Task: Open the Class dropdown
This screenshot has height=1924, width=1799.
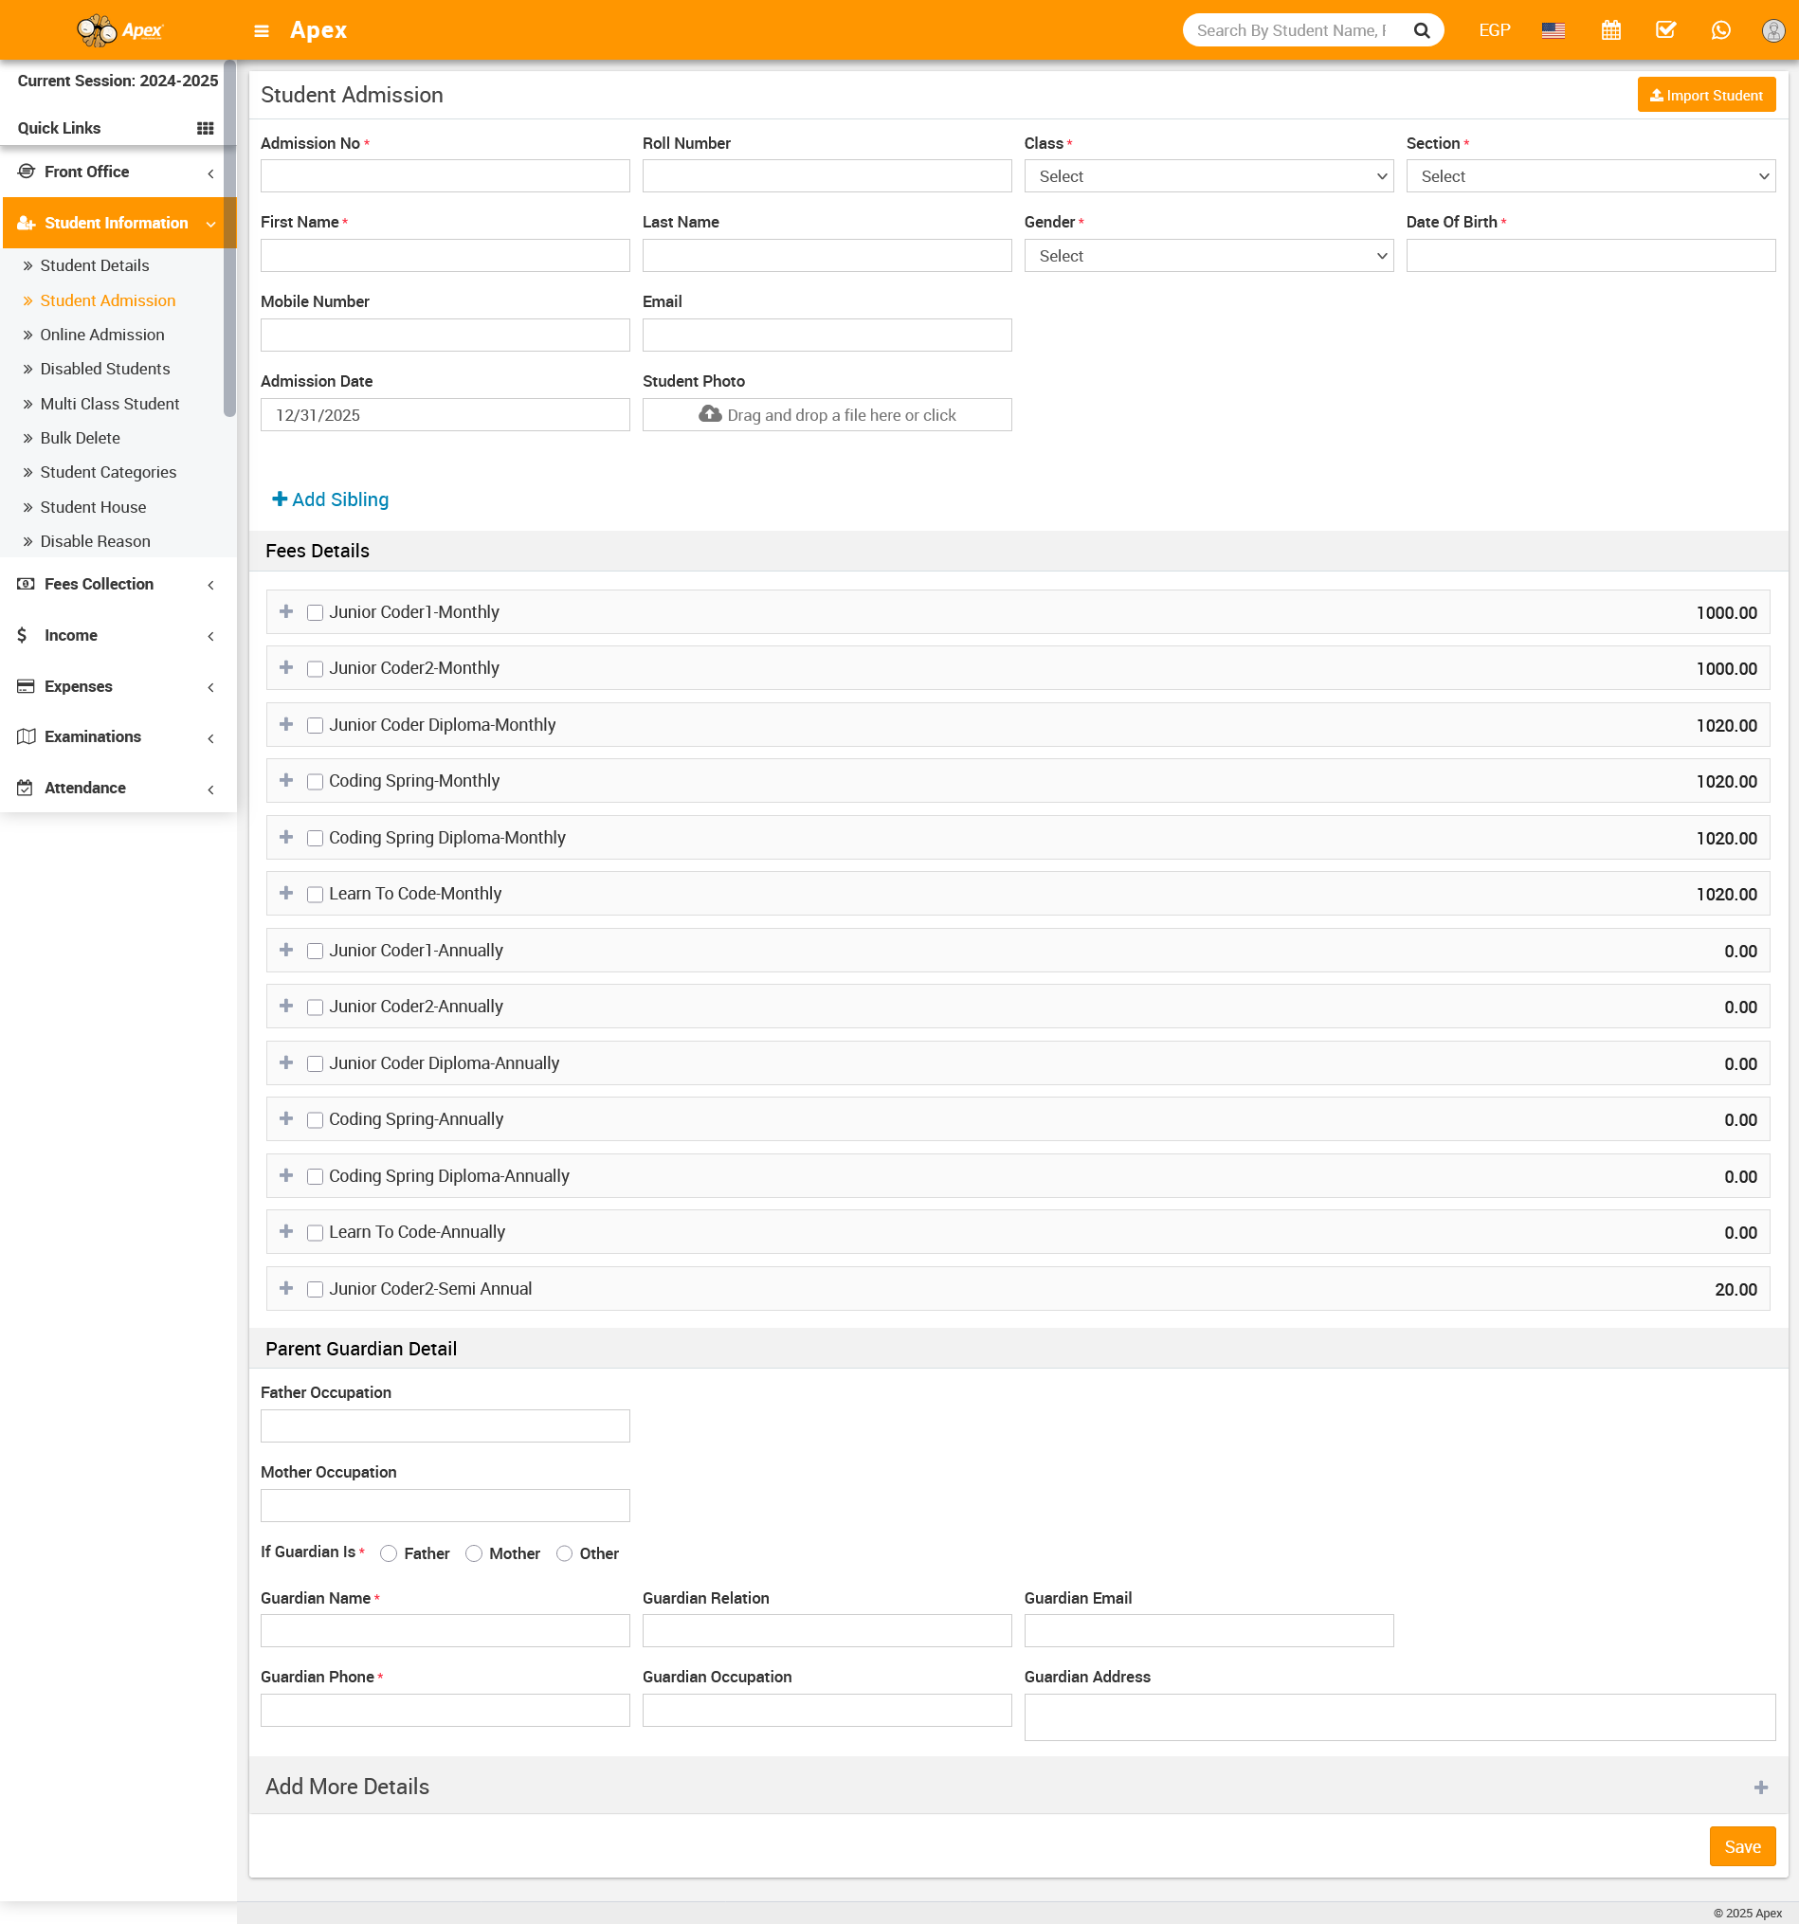Action: (x=1208, y=176)
